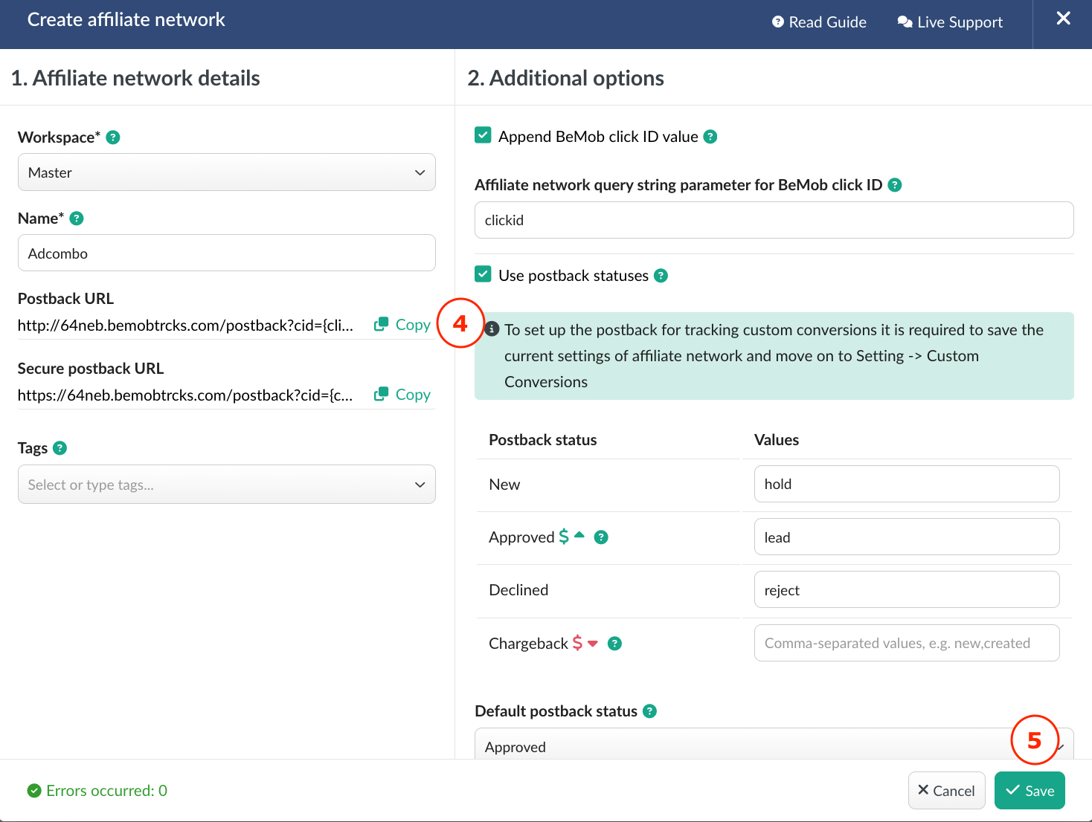This screenshot has height=822, width=1092.
Task: Copy the Secure postback URL
Action: tap(402, 395)
